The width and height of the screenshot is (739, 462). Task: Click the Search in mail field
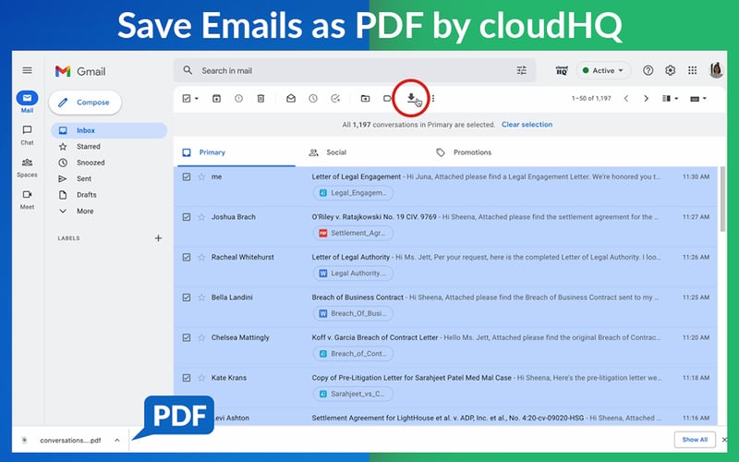[355, 71]
